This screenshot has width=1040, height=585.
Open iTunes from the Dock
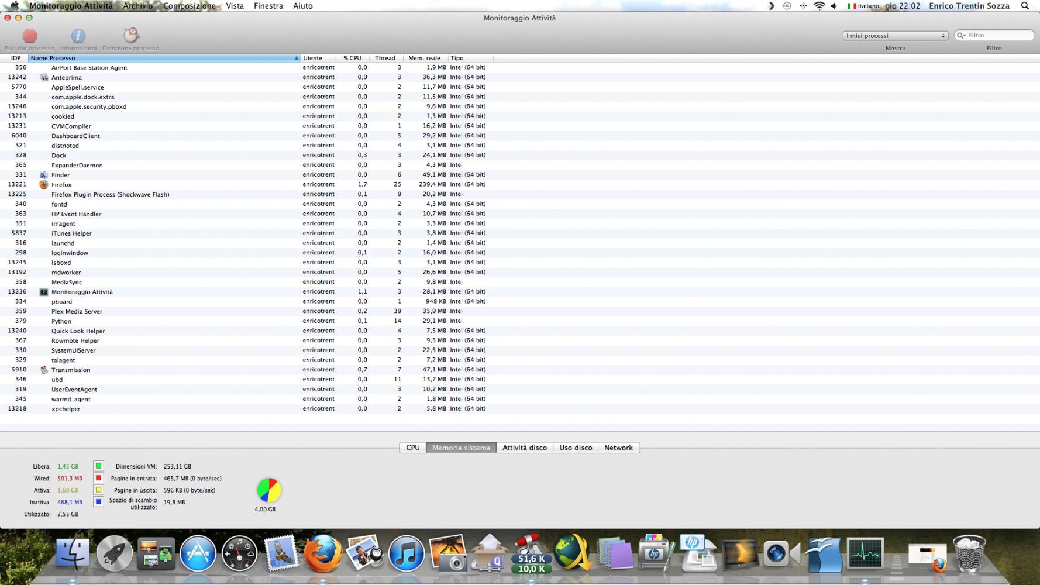[x=406, y=553]
